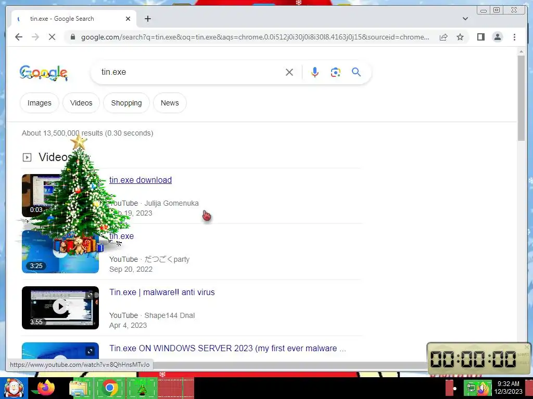Expand the tab search dropdown
This screenshot has height=399, width=533.
click(x=465, y=19)
